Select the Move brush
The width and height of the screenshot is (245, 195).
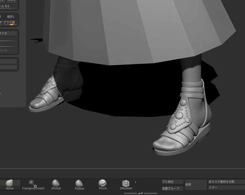pos(10,185)
